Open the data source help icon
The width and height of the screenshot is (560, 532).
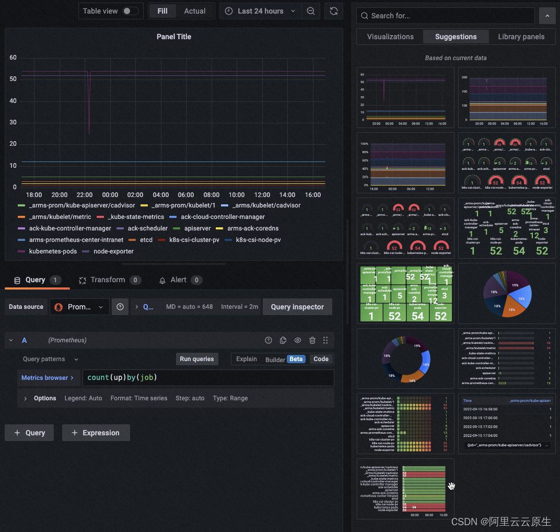[120, 307]
